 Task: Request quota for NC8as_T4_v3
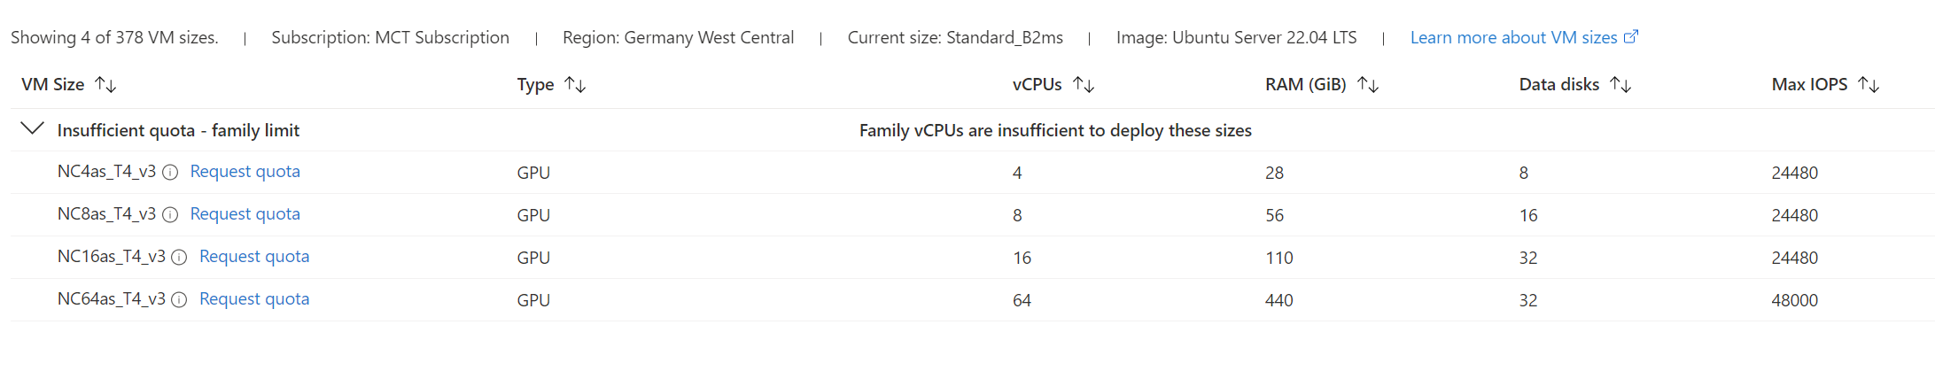(245, 214)
